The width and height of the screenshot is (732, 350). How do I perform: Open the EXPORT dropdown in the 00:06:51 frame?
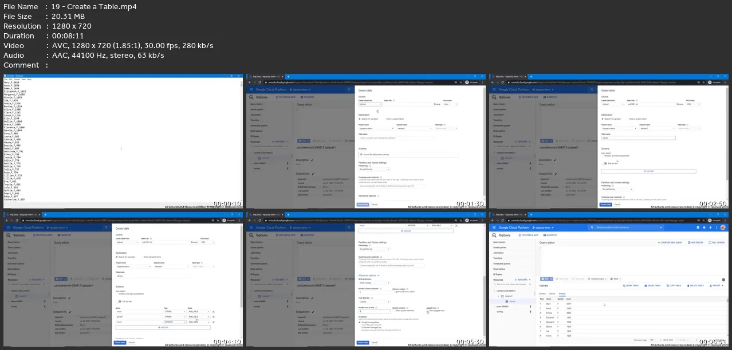[x=715, y=285]
